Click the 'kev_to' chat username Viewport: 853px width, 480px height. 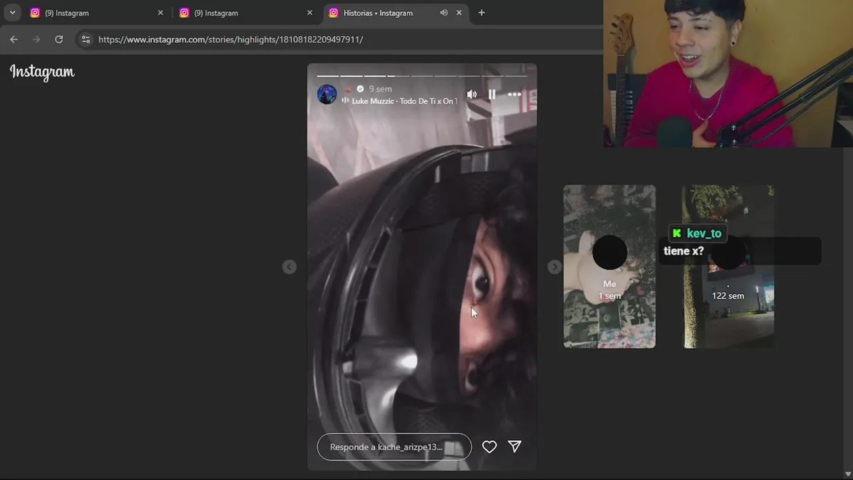[x=704, y=233]
